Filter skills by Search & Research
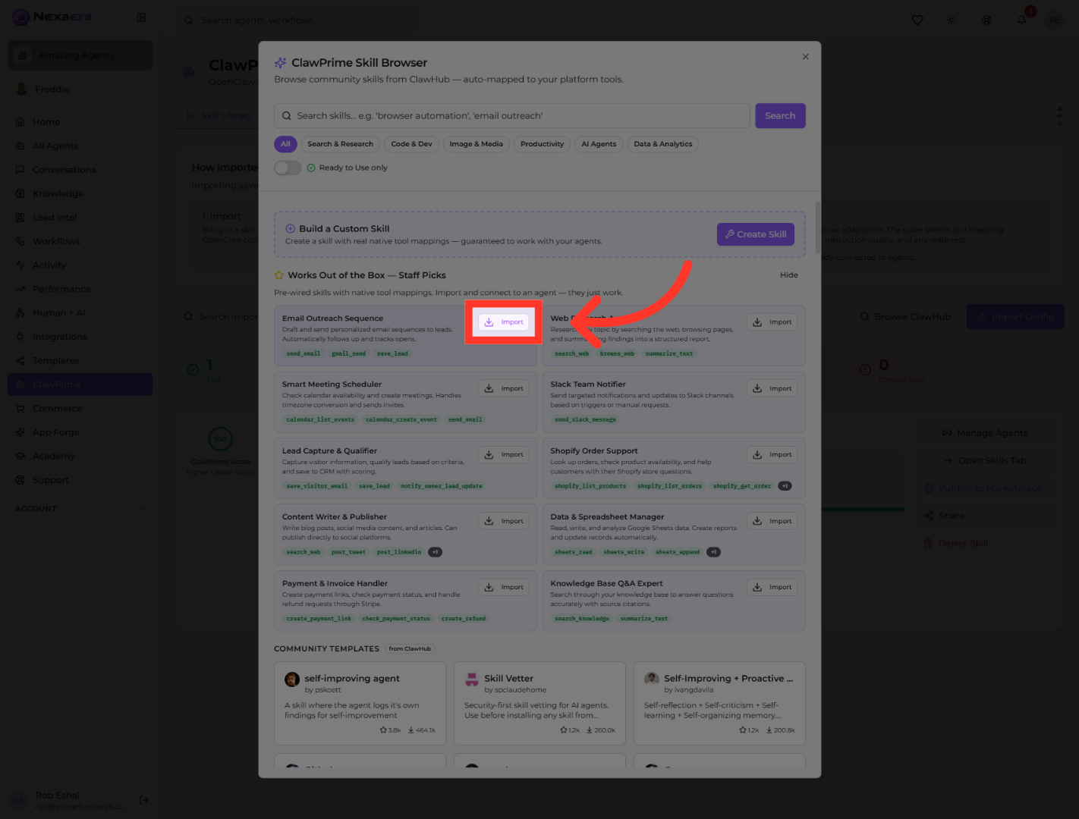1079x819 pixels. coord(340,144)
